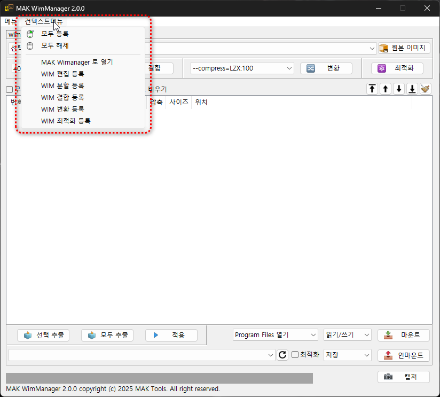Move item to top arrow icon

372,89
